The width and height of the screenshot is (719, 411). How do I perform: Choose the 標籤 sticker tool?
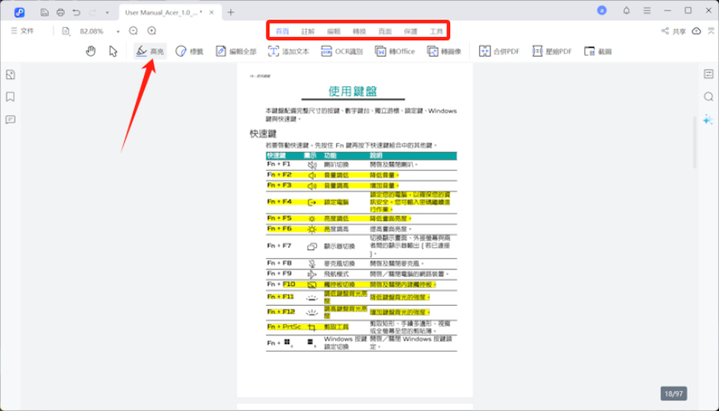point(189,51)
